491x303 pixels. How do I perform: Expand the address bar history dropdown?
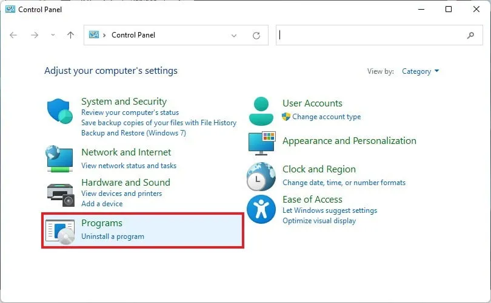tap(234, 35)
